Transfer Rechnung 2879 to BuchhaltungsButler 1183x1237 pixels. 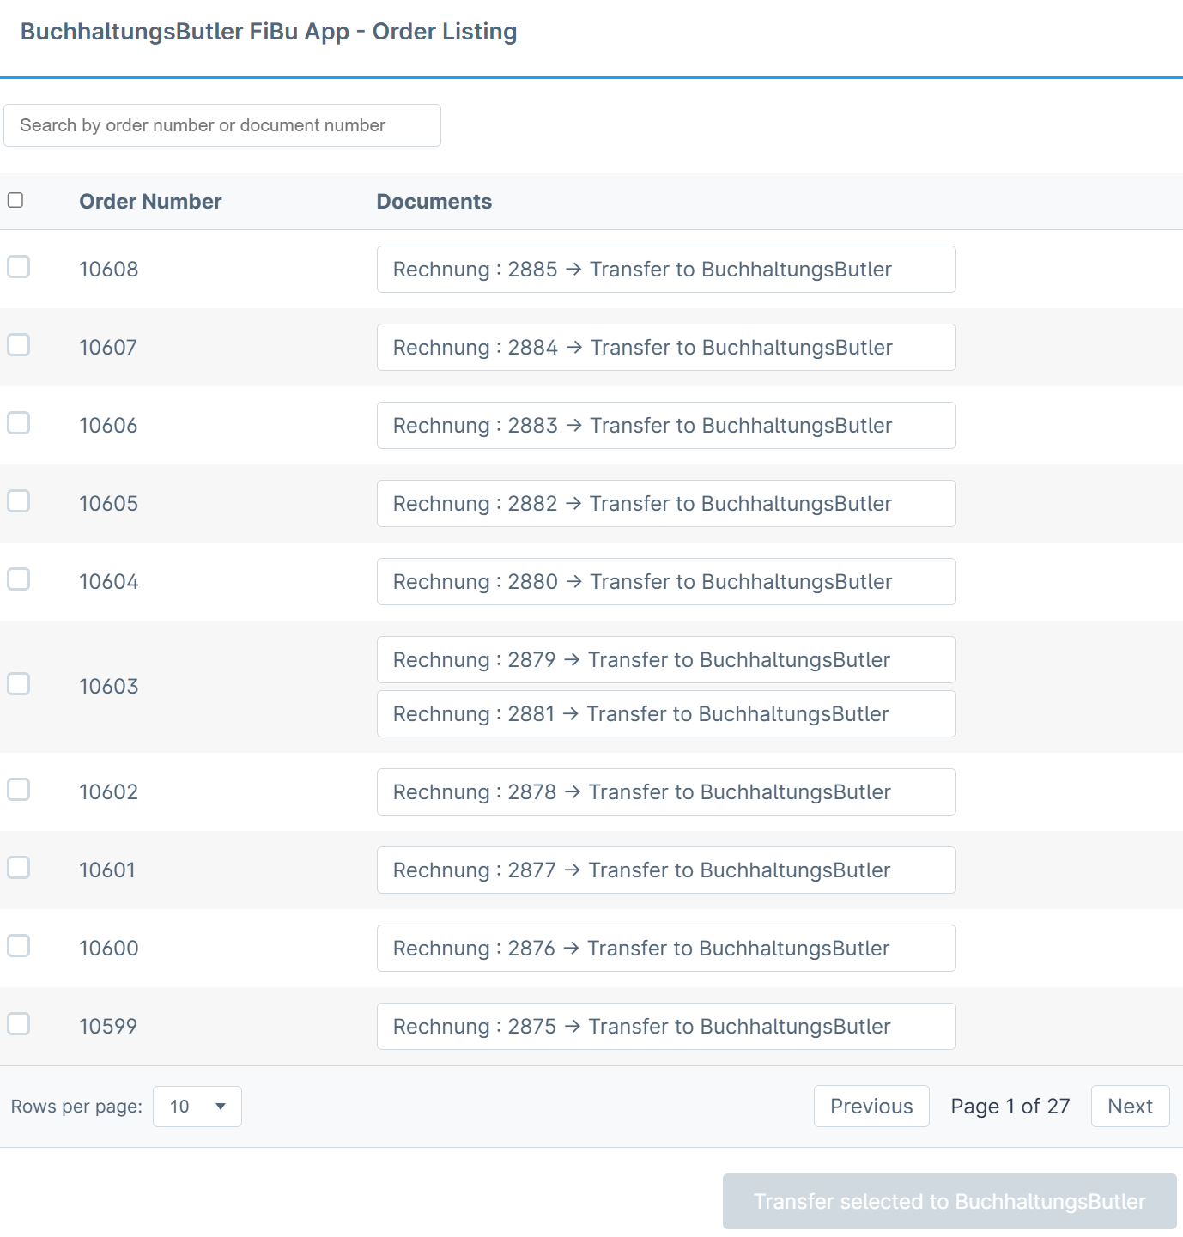(666, 660)
